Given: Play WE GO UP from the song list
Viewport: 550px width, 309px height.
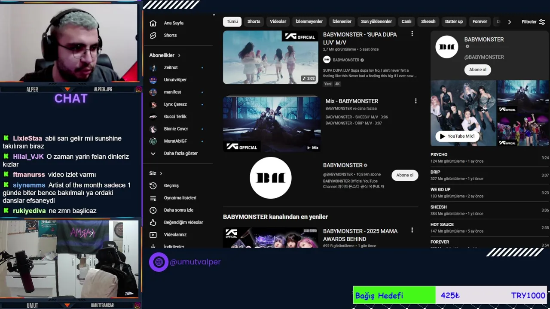Looking at the screenshot, I should click(x=489, y=193).
